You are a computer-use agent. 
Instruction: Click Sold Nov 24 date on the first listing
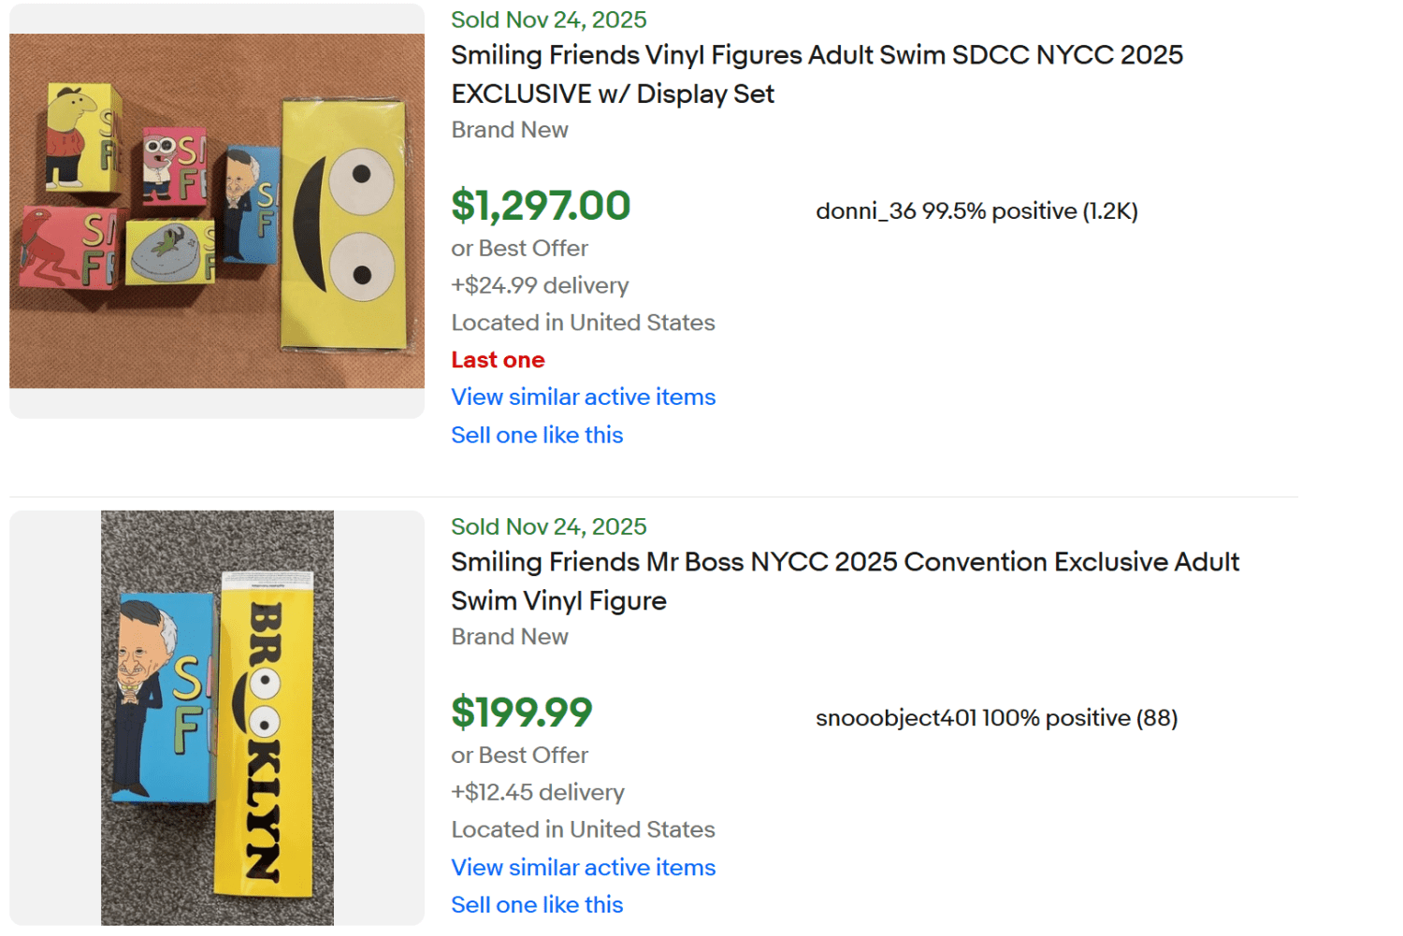tap(548, 19)
